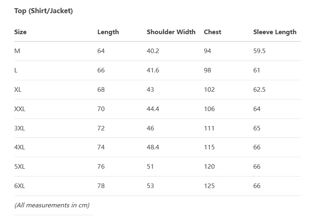Click the 6XL size row label
The width and height of the screenshot is (319, 216).
(19, 186)
